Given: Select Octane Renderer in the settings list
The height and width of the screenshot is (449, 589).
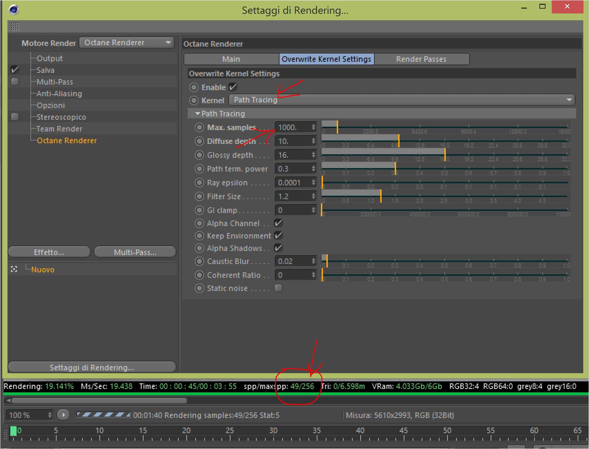Looking at the screenshot, I should pyautogui.click(x=67, y=140).
